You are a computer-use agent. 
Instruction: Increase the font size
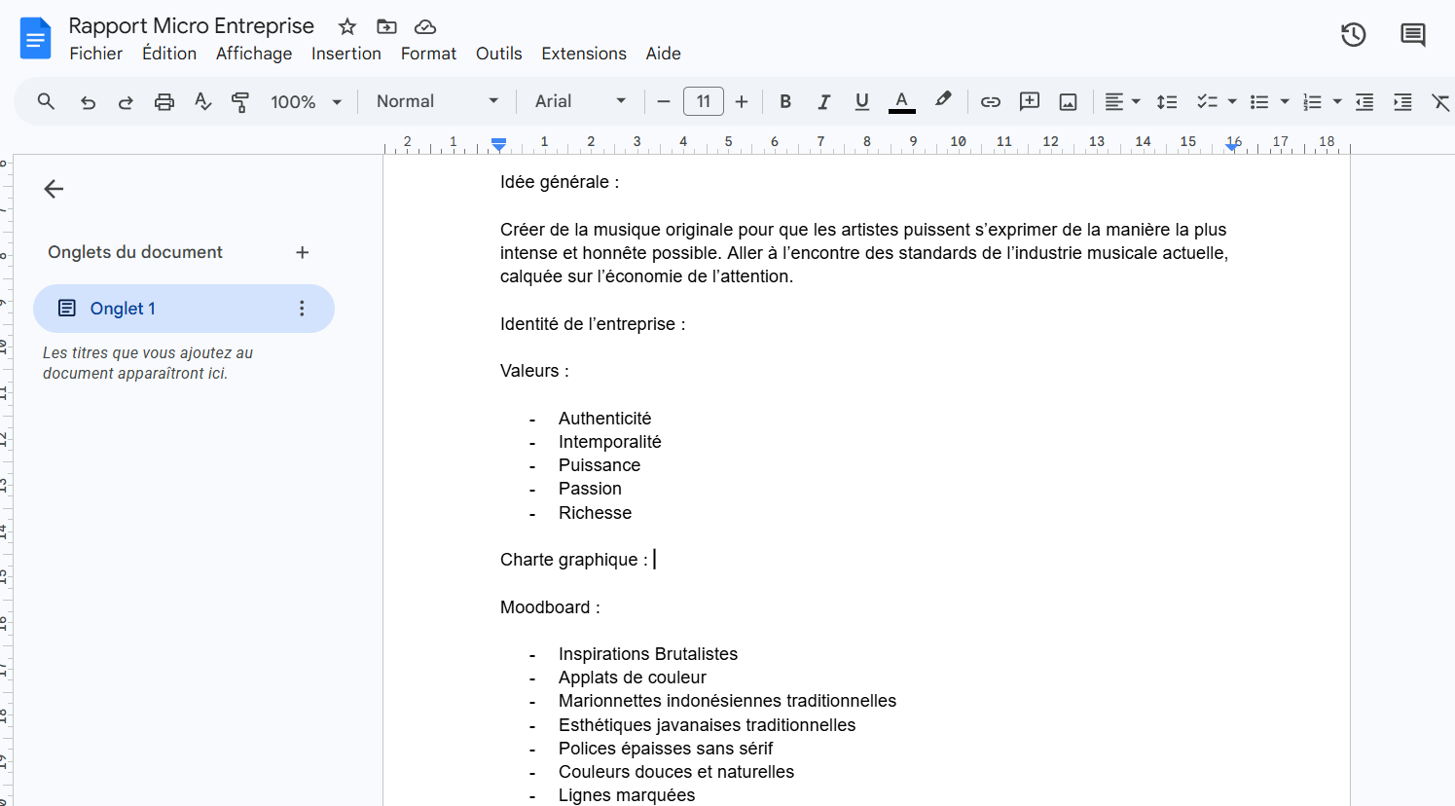tap(742, 101)
